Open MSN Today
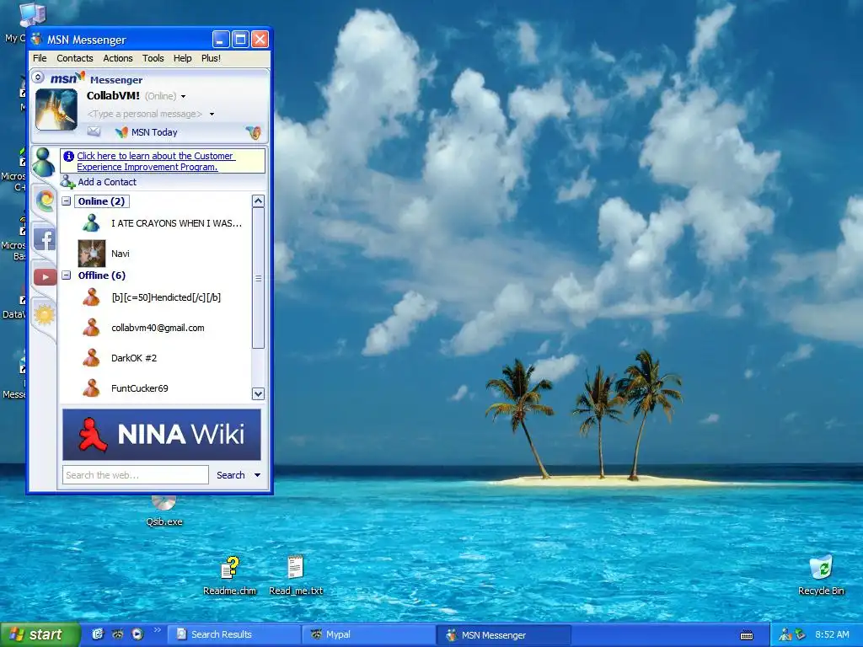The image size is (863, 647). [x=154, y=132]
